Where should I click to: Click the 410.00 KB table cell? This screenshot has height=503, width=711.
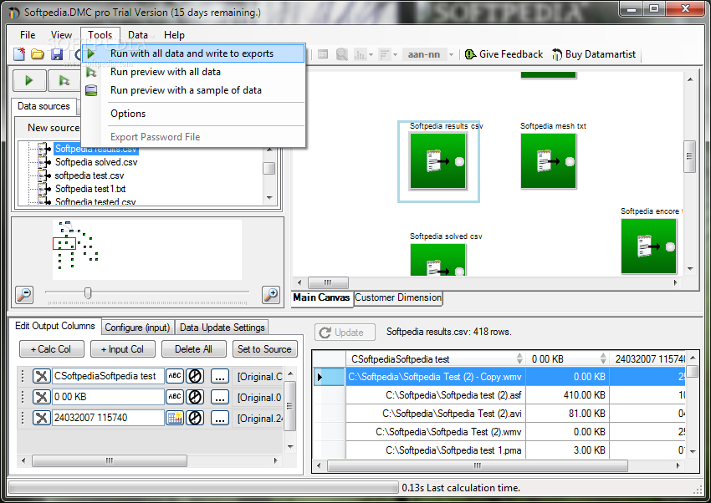point(568,395)
